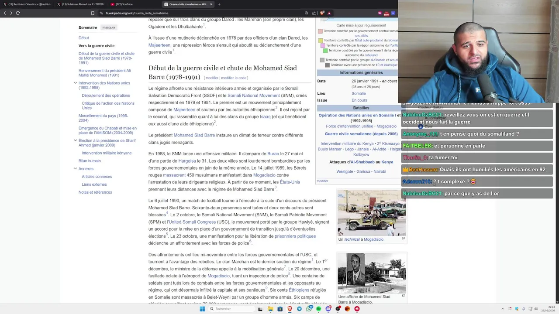Screen dimensions: 559x314
Task: Open the United Somali Congress link
Action: click(x=192, y=222)
